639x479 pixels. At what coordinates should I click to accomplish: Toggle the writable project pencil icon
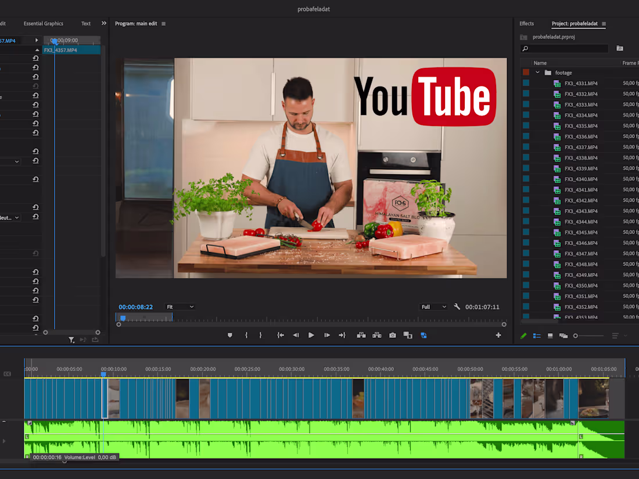coord(523,335)
